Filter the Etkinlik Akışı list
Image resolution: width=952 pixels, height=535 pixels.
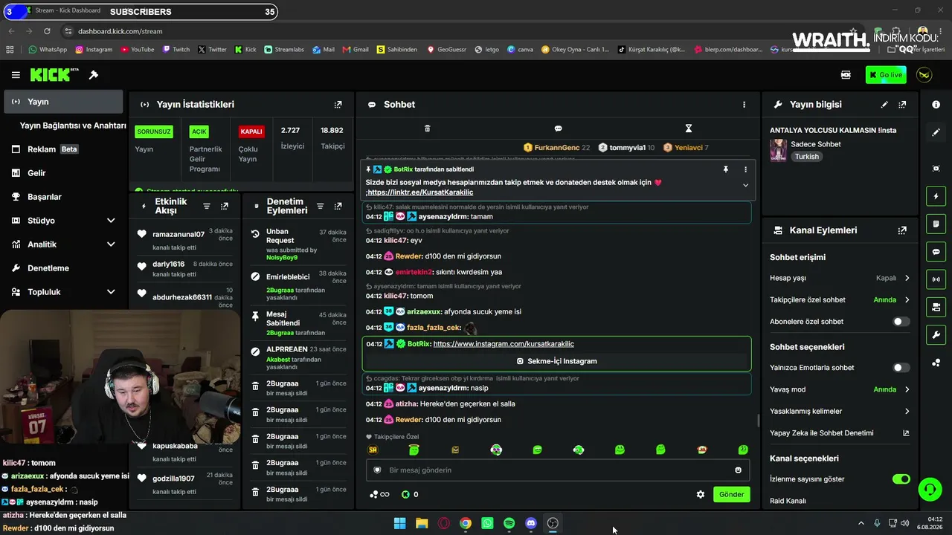(207, 206)
